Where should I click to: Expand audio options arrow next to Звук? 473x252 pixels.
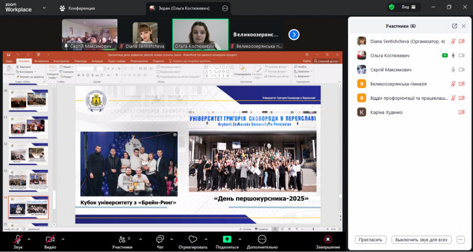click(29, 239)
